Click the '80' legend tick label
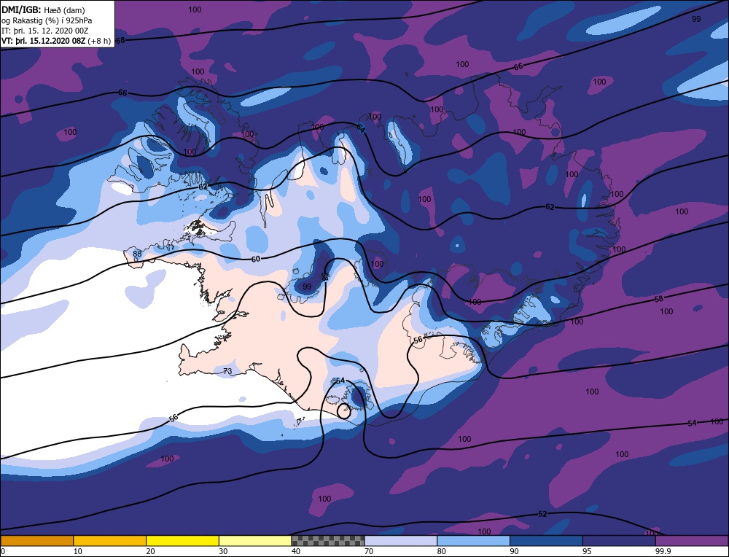 click(442, 551)
